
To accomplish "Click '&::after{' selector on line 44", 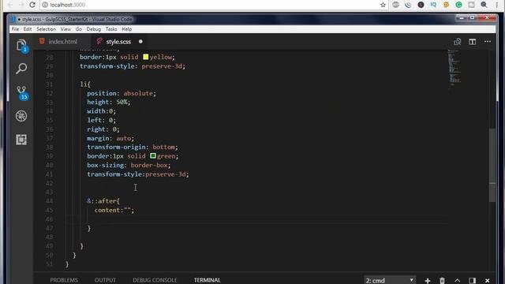I will tap(103, 201).
